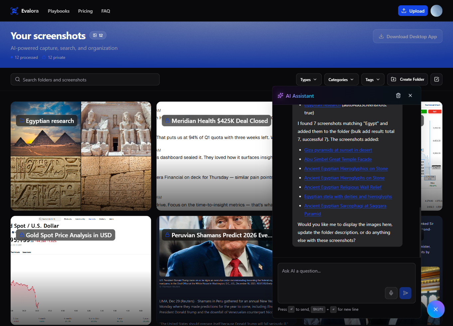Open the Ancient Egyptian Sarcophagi at Saqqara link
The height and width of the screenshot is (326, 453).
(x=345, y=210)
